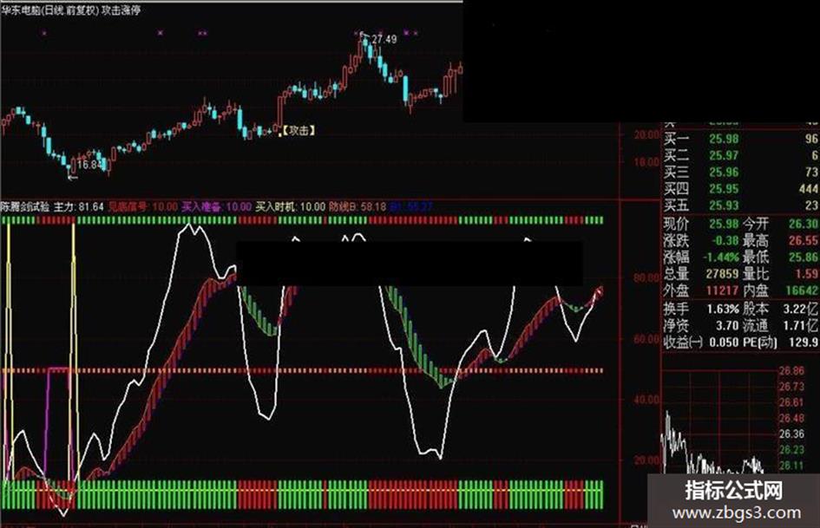Click the 量比 value 1.59
Image resolution: width=820 pixels, height=528 pixels.
[806, 274]
